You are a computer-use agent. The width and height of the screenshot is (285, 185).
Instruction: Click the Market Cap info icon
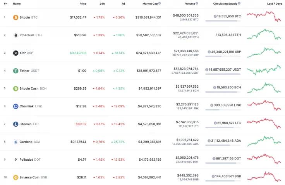click(x=160, y=3)
